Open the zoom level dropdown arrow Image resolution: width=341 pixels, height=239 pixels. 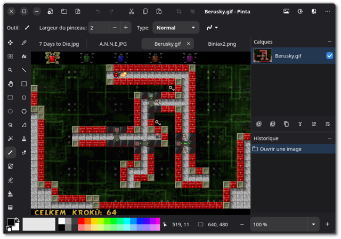pyautogui.click(x=313, y=224)
